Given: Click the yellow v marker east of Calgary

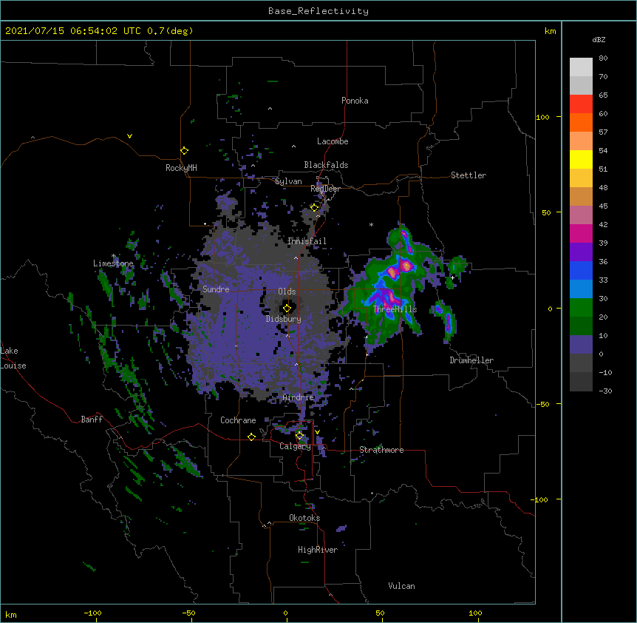Looking at the screenshot, I should point(317,432).
